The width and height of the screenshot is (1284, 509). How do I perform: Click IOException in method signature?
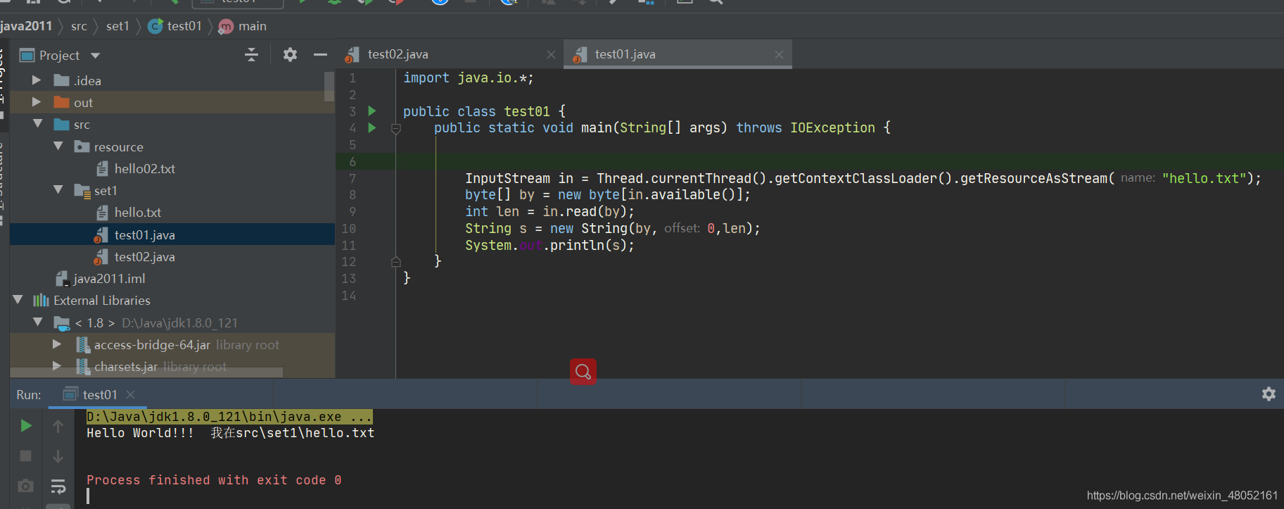coord(832,127)
